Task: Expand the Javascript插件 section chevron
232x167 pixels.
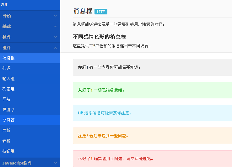Action: (55, 163)
